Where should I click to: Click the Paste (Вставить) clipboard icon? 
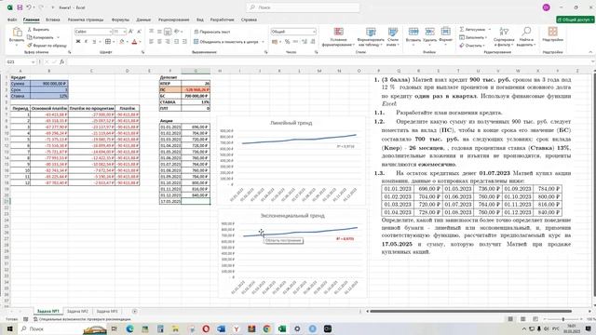coord(17,33)
